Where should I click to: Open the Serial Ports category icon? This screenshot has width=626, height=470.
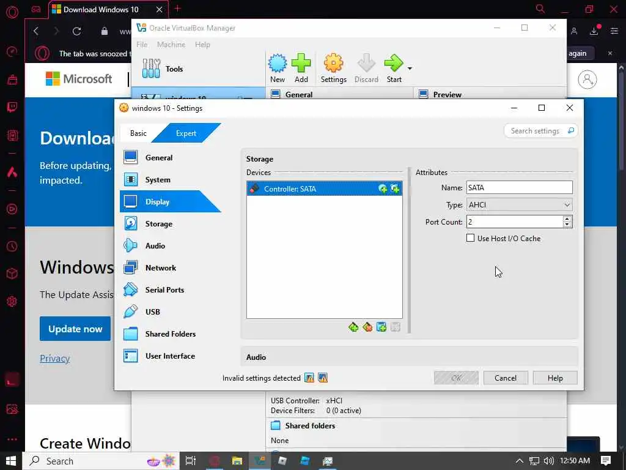click(x=131, y=289)
